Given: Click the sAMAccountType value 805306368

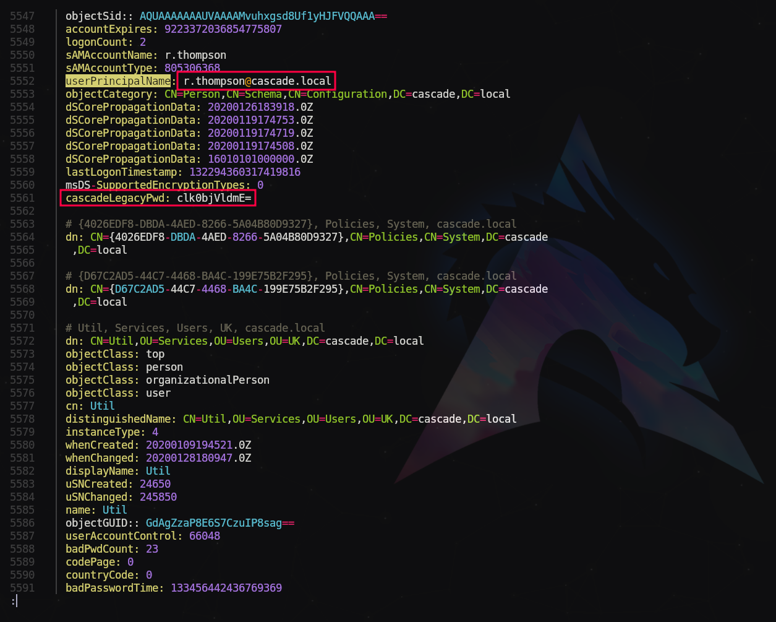Looking at the screenshot, I should pyautogui.click(x=192, y=68).
